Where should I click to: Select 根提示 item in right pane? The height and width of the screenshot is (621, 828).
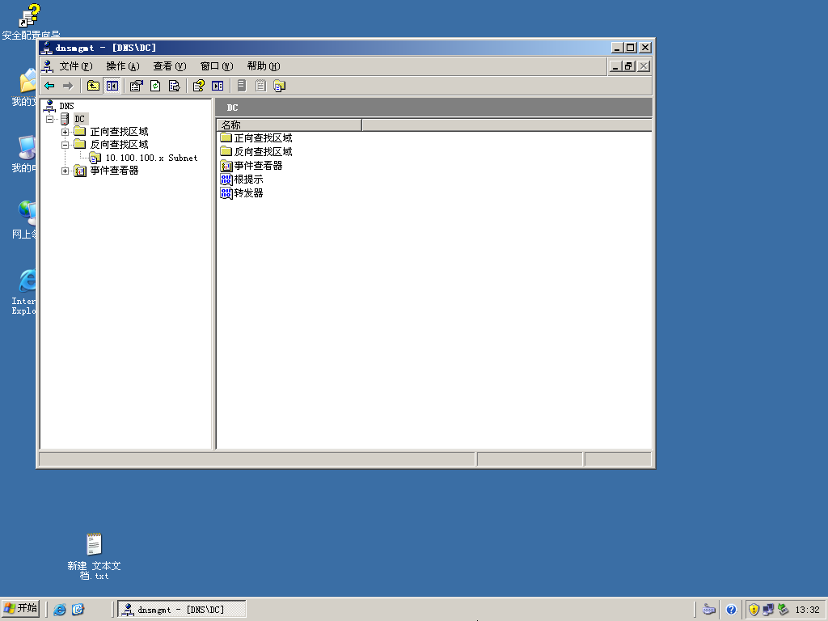[x=242, y=179]
